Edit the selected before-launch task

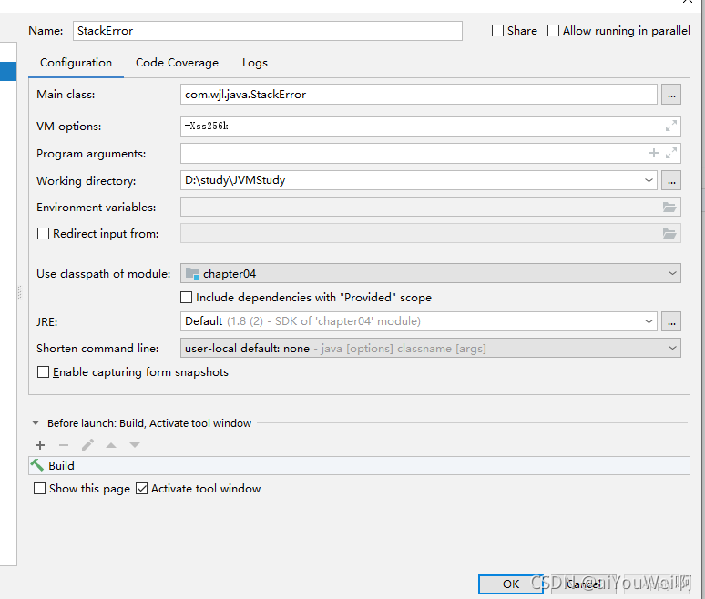(87, 445)
